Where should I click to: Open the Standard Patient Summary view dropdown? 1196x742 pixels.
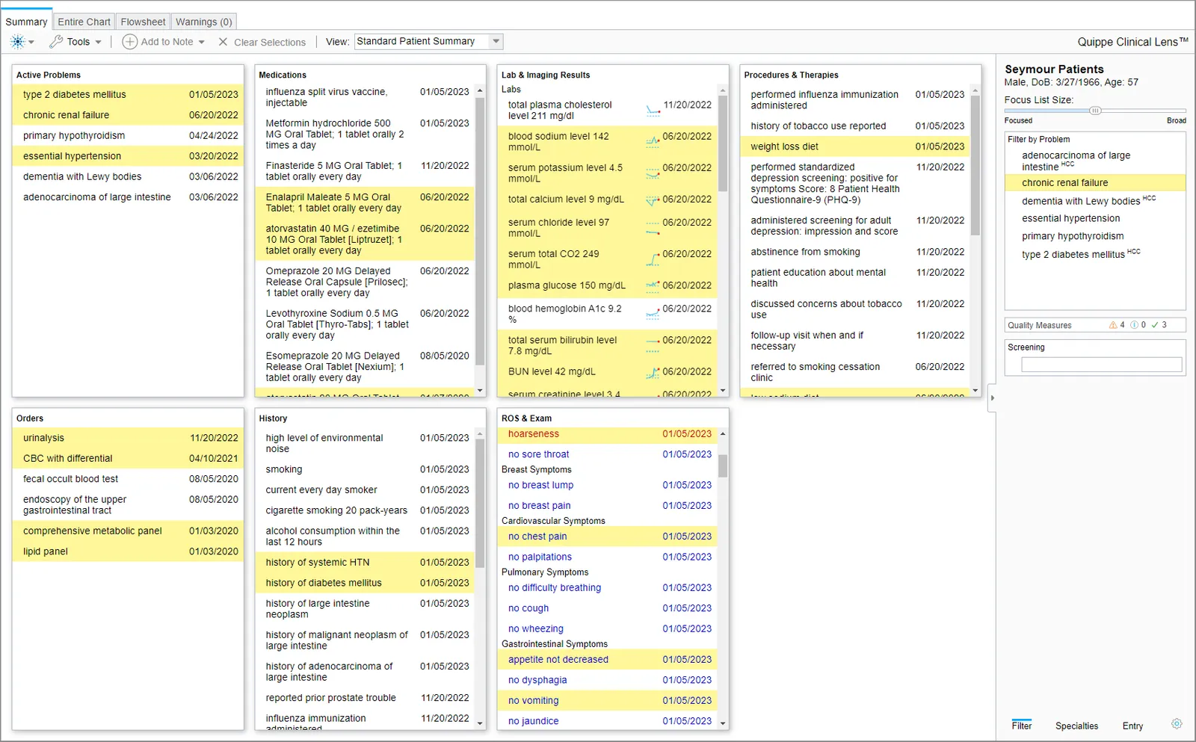tap(428, 42)
